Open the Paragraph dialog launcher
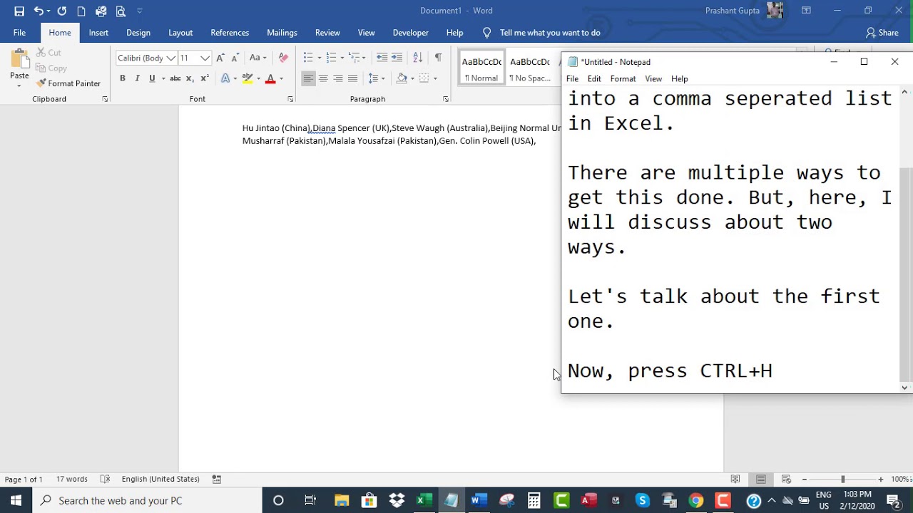 pyautogui.click(x=446, y=99)
